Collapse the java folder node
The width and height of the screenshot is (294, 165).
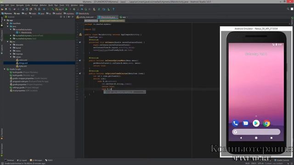(8, 27)
